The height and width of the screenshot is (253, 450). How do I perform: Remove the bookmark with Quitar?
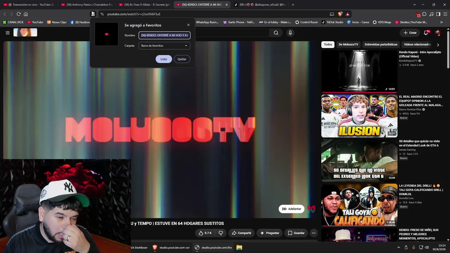182,59
